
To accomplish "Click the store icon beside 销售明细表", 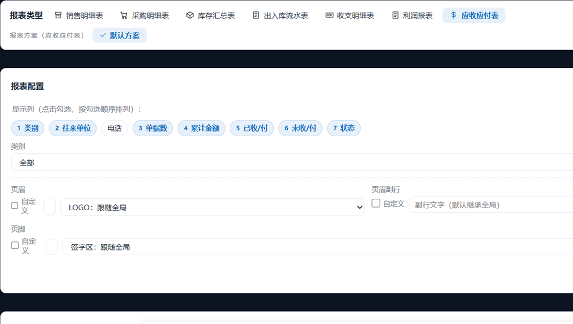I will coord(58,15).
